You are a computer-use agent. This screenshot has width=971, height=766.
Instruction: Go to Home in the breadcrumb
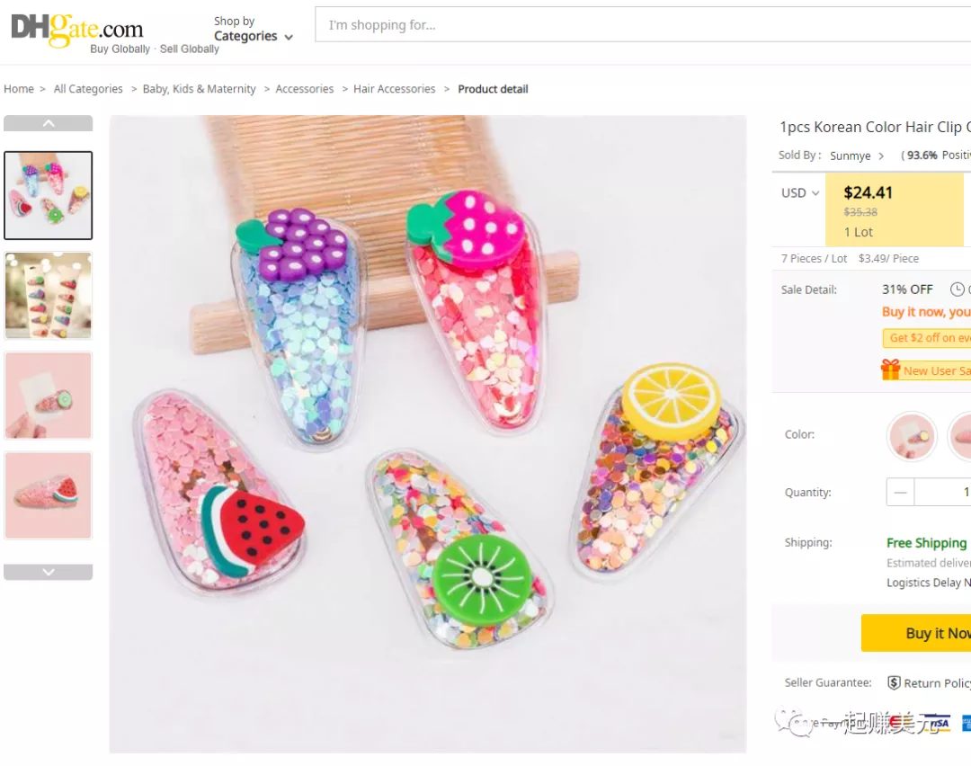tap(19, 89)
